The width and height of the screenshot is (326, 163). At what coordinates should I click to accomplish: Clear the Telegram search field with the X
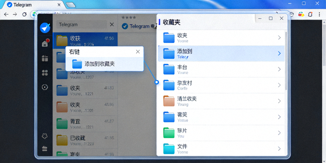(x=112, y=24)
